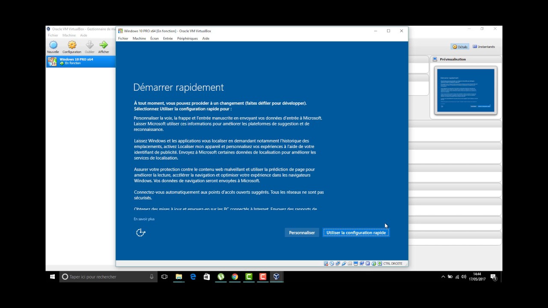Image resolution: width=548 pixels, height=308 pixels.
Task: Click USB devices icon in VM status bar
Action: [344, 264]
